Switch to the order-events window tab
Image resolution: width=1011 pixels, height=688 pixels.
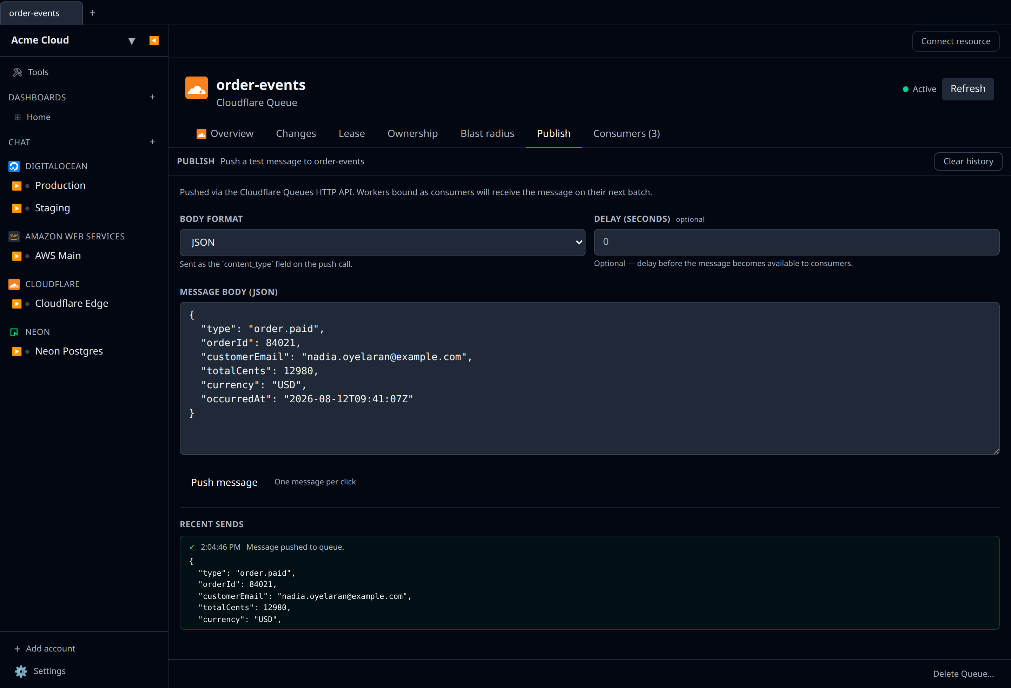pyautogui.click(x=41, y=13)
